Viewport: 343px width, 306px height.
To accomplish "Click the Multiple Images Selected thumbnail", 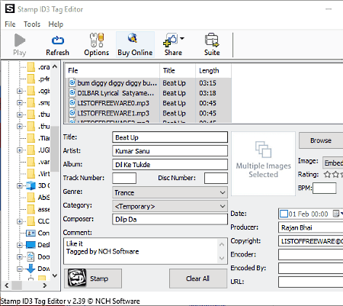I will pyautogui.click(x=264, y=164).
